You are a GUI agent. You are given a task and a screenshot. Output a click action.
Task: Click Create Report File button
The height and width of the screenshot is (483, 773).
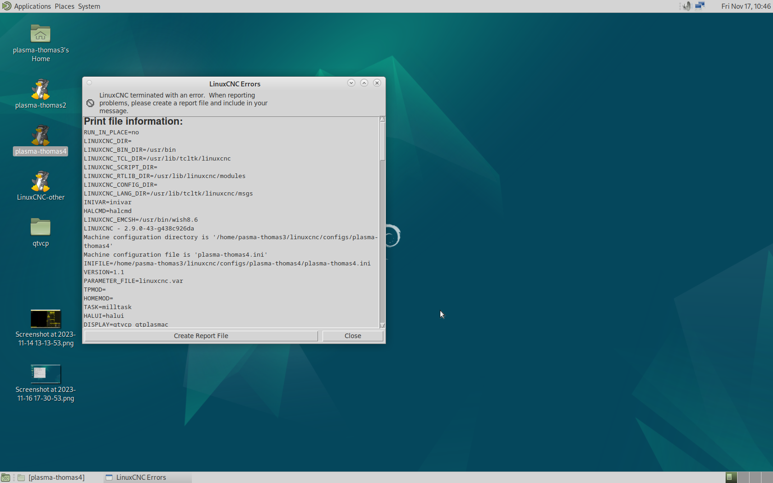201,336
